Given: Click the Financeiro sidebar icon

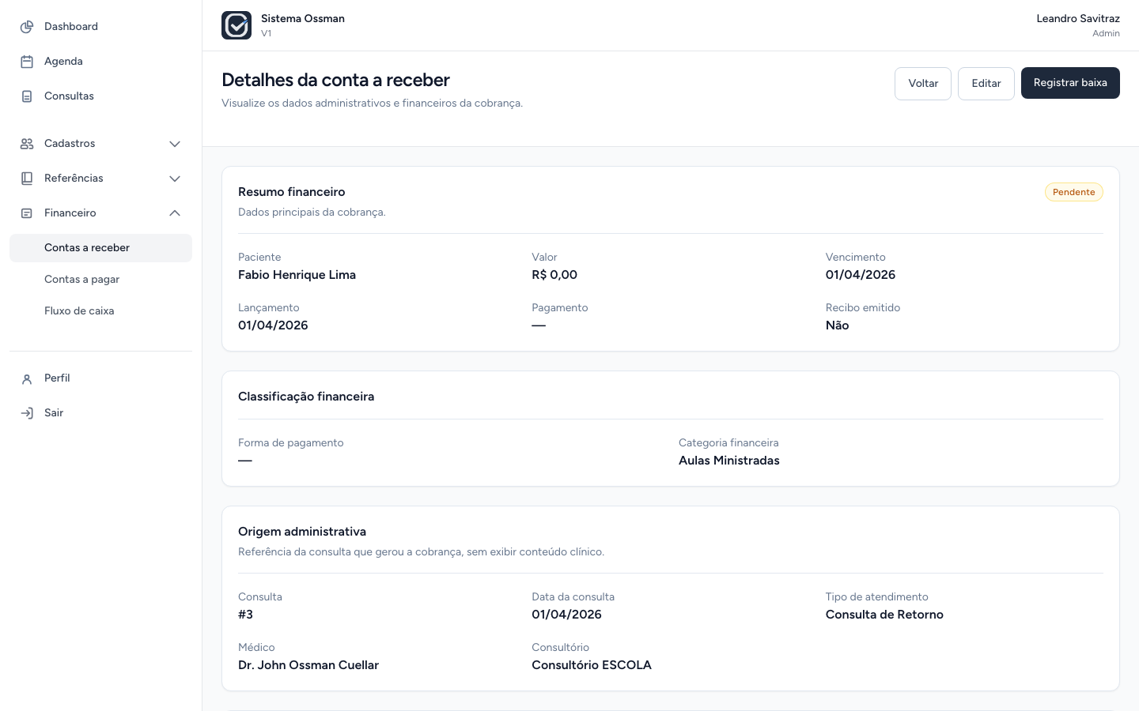Looking at the screenshot, I should pos(27,213).
